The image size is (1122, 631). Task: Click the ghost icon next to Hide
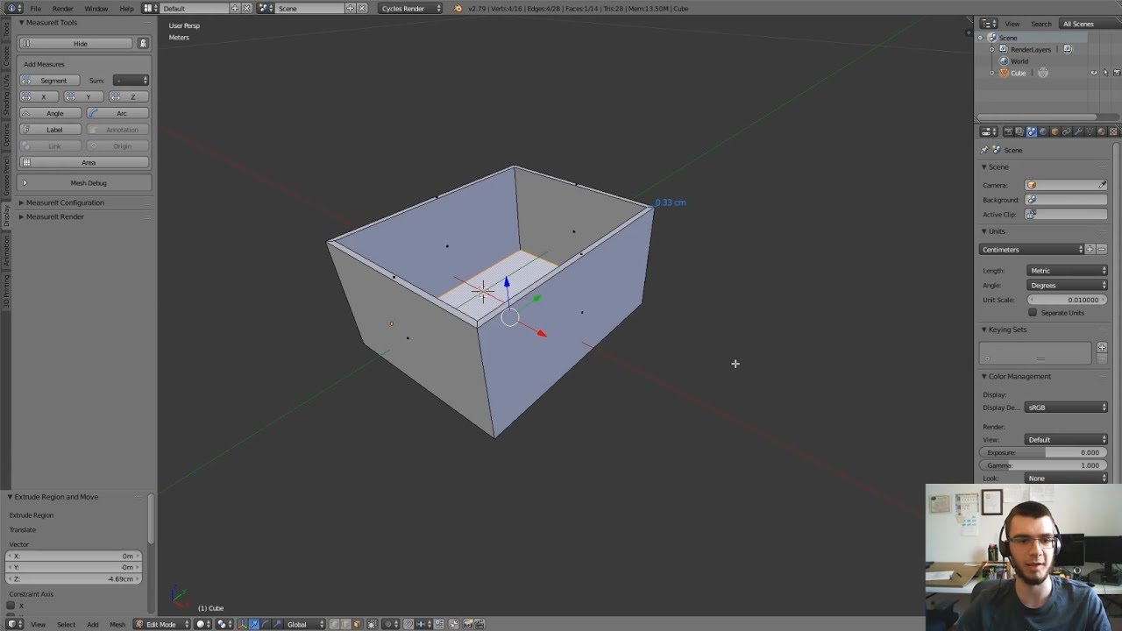(x=144, y=43)
